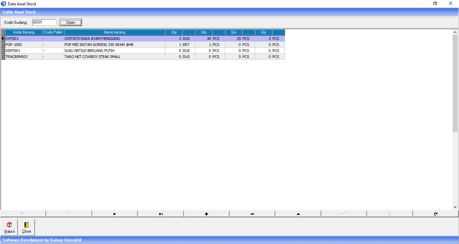Click the Kode Gudang input field
This screenshot has height=244, width=459.
pos(44,22)
